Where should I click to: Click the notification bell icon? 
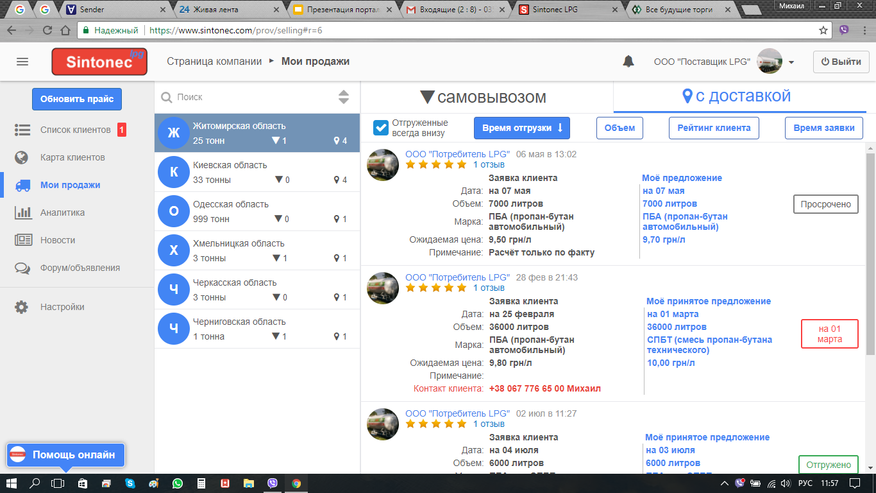[628, 62]
